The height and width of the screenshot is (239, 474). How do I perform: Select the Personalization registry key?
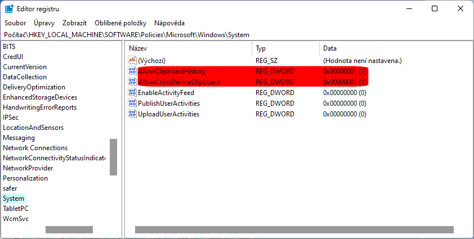pyautogui.click(x=25, y=178)
